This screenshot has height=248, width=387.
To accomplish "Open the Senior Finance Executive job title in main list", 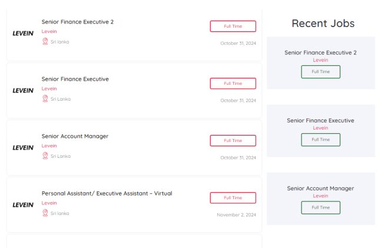I will click(x=75, y=79).
